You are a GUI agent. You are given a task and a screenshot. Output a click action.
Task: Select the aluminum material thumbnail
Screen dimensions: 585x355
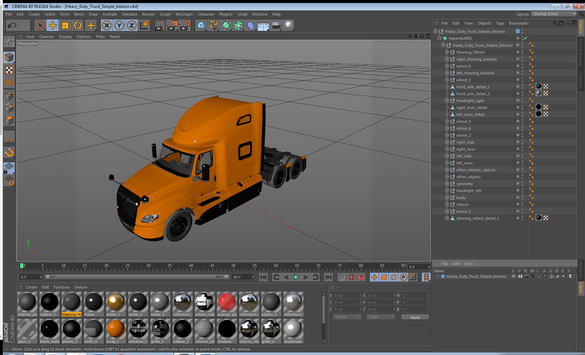[x=294, y=331]
